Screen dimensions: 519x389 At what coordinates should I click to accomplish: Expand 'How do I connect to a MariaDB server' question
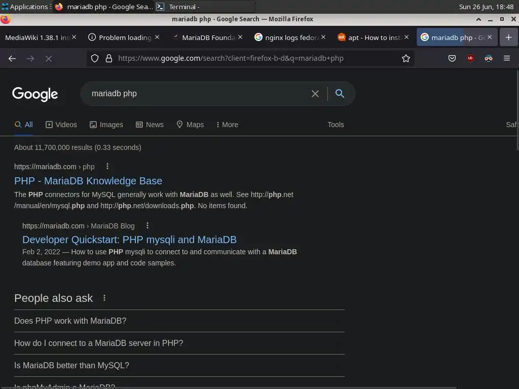(x=179, y=343)
